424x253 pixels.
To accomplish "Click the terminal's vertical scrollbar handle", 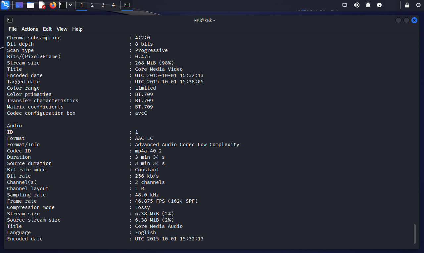I will (414, 234).
